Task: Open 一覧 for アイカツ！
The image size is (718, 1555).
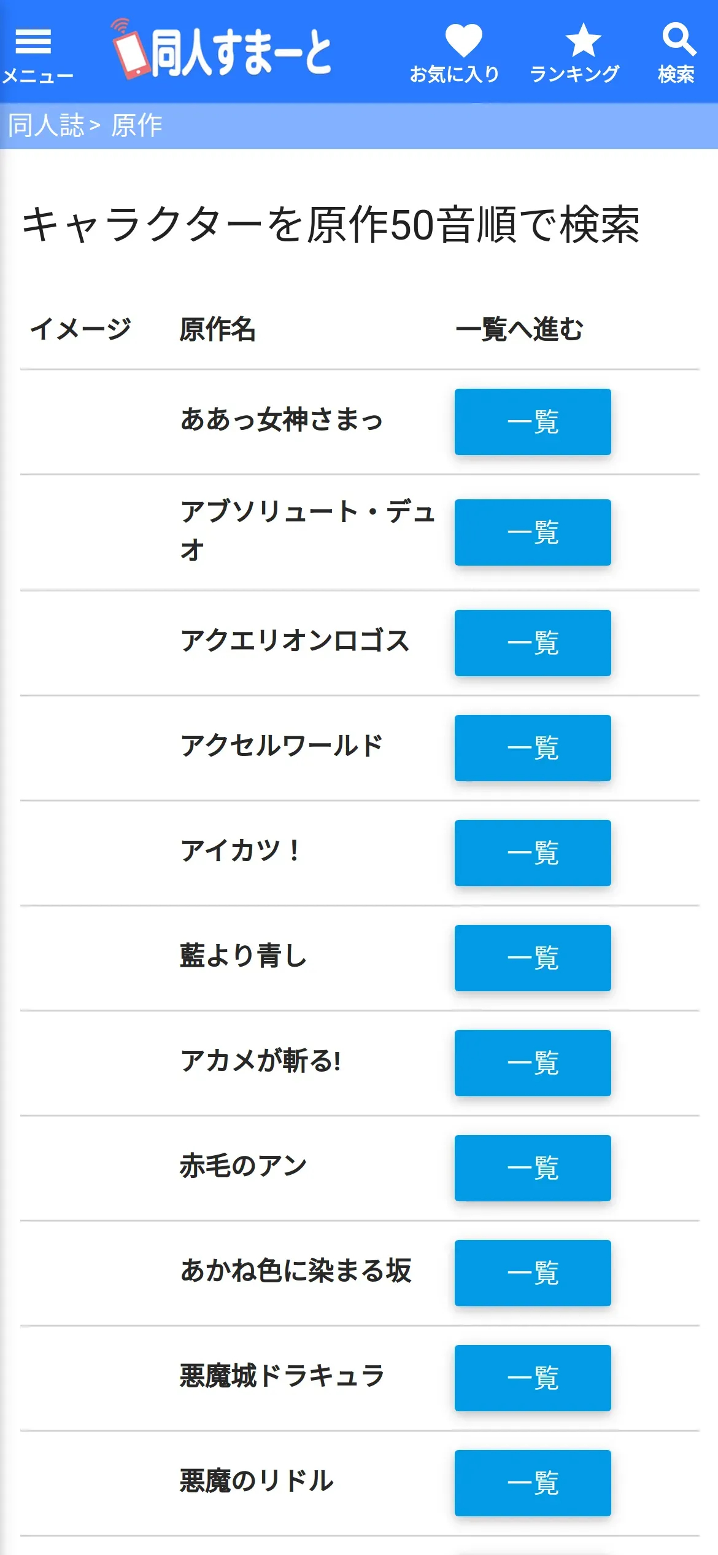Action: tap(532, 853)
